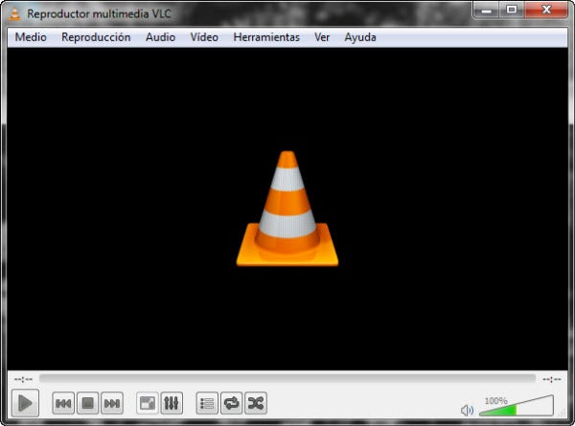Expand the Herramientas menu
Screen dimensions: 575x426
tap(266, 37)
